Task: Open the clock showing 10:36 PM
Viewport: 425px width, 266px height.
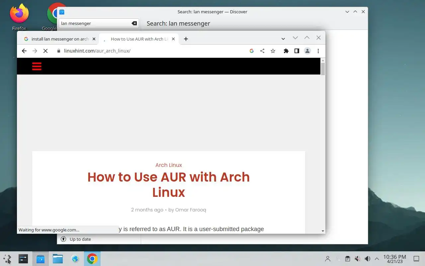Action: (x=395, y=259)
